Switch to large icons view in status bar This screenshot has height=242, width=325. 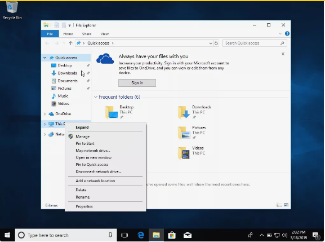(286, 205)
